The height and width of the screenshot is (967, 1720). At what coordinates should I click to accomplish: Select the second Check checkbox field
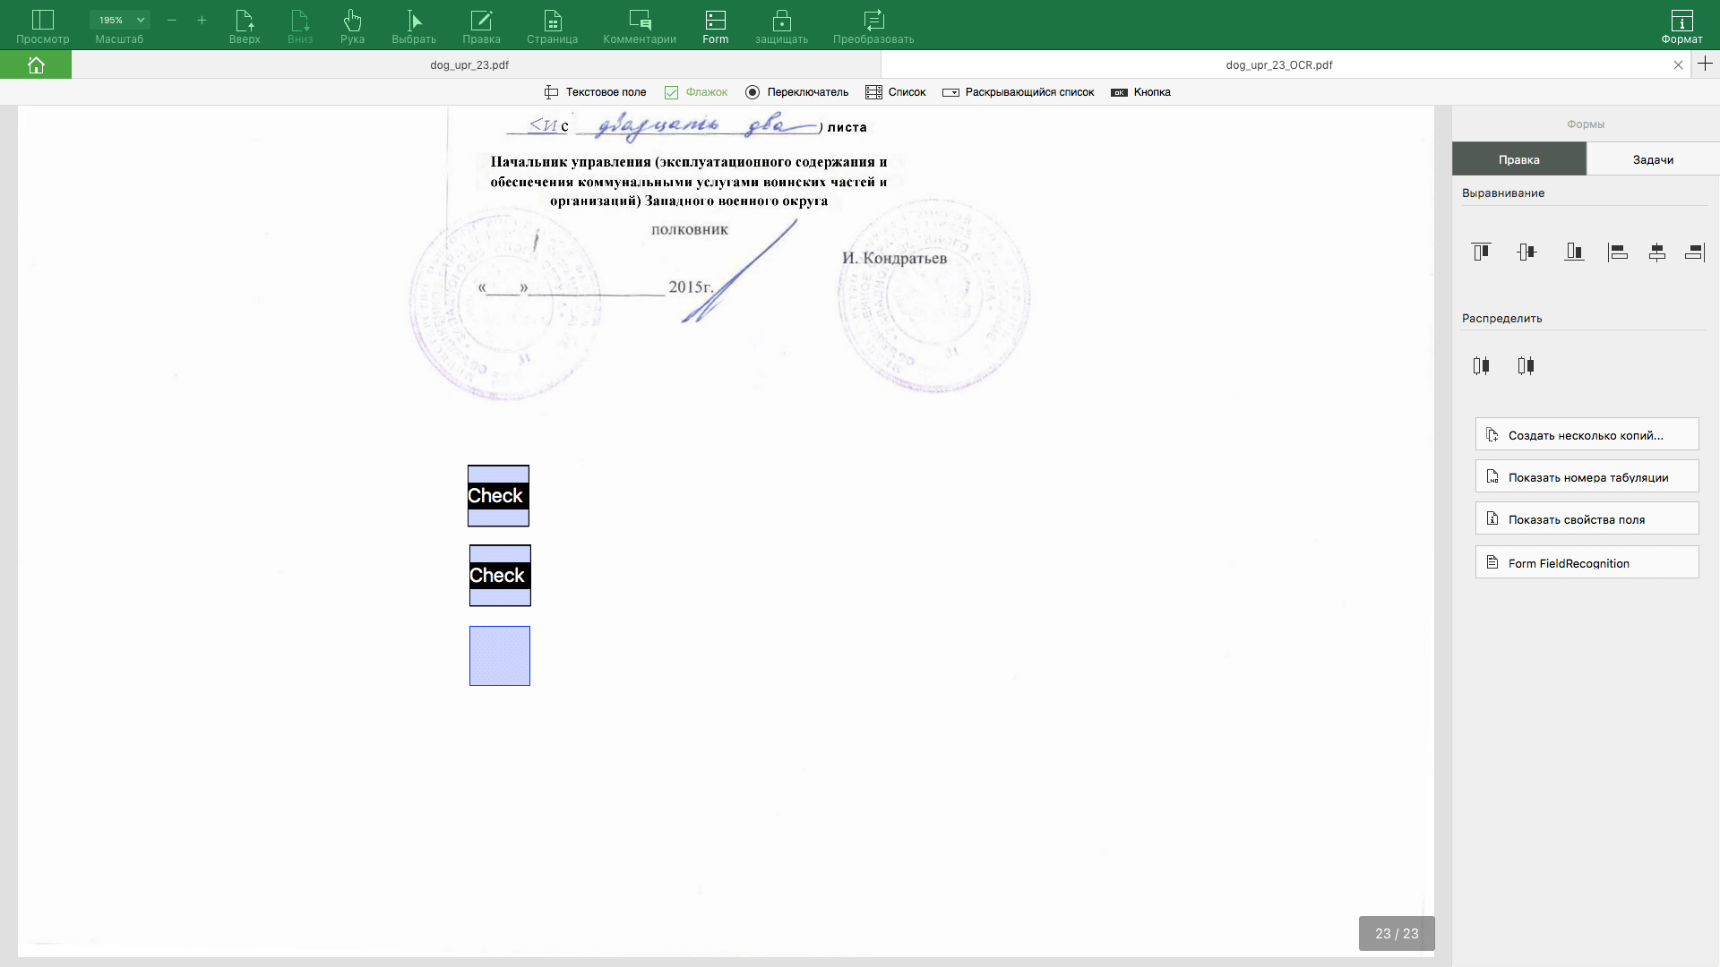point(500,576)
